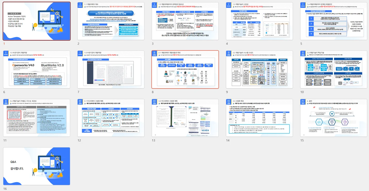The width and height of the screenshot is (369, 191).
Task: Open slide 3 about 문제점과 필요성
Action: [x=185, y=21]
